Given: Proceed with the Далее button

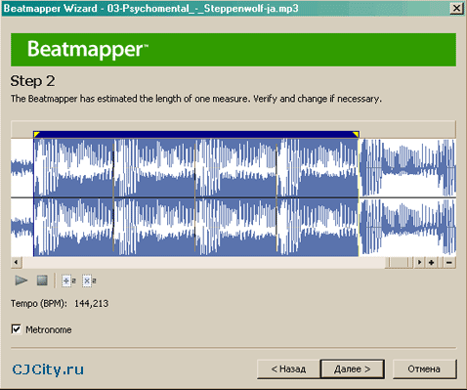Looking at the screenshot, I should click(353, 369).
